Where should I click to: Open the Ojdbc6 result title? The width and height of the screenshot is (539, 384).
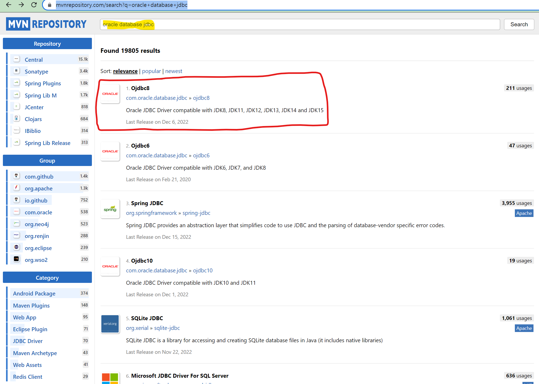pyautogui.click(x=140, y=146)
